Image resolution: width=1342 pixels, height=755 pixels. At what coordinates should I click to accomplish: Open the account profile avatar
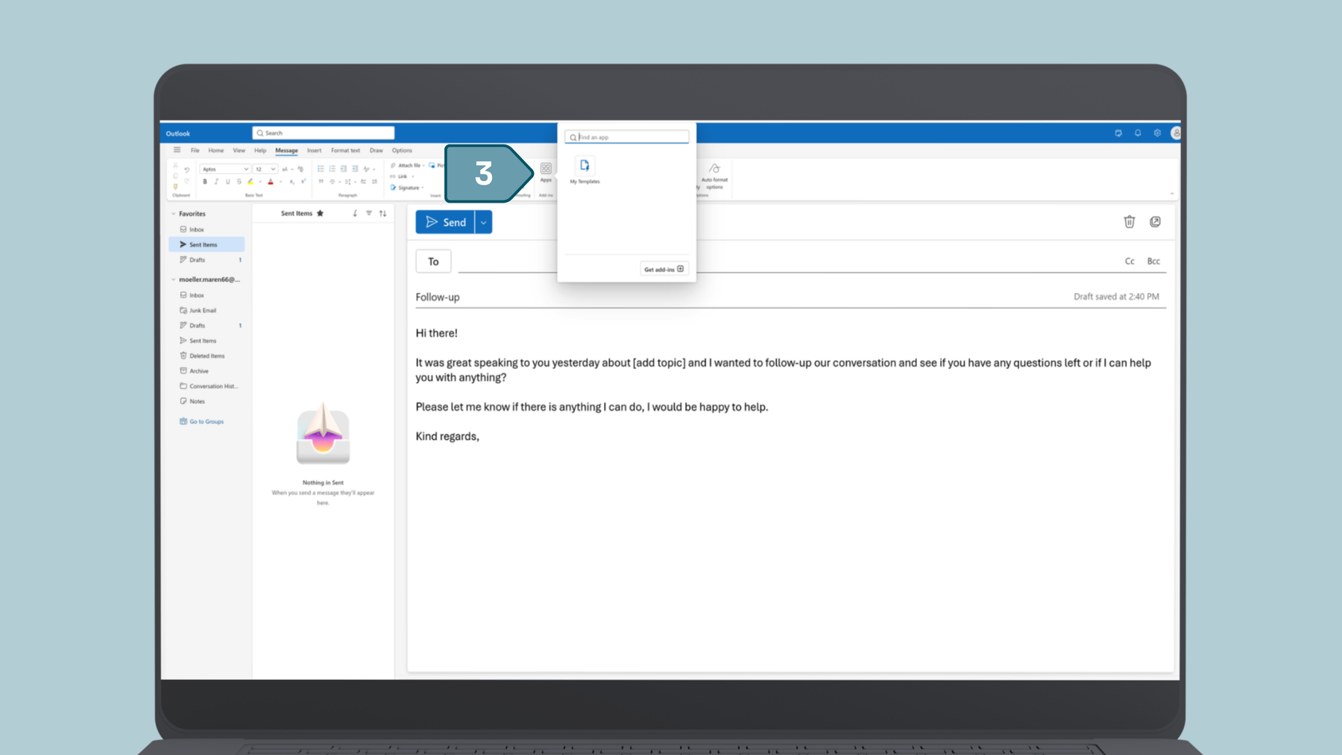click(x=1176, y=133)
